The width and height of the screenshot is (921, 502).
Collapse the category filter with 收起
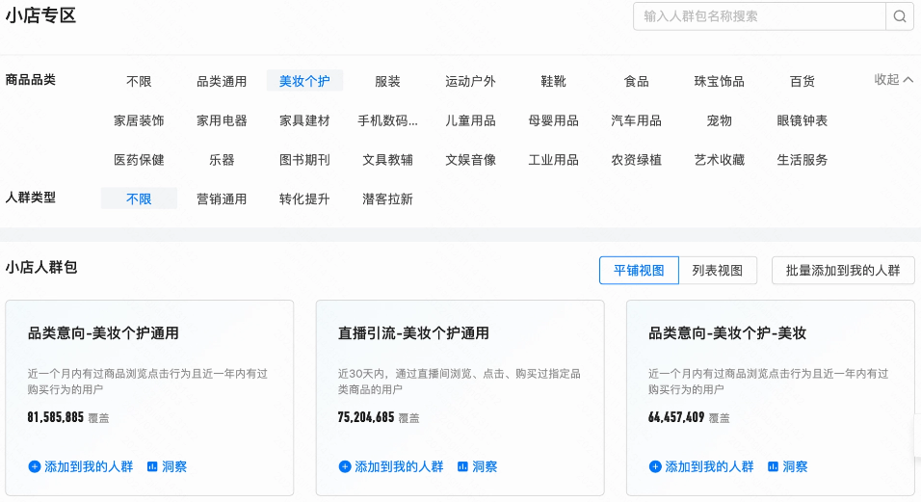[893, 79]
